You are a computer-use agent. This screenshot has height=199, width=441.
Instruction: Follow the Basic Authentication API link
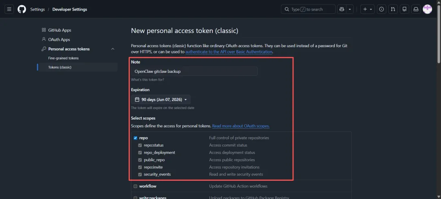[x=229, y=52]
